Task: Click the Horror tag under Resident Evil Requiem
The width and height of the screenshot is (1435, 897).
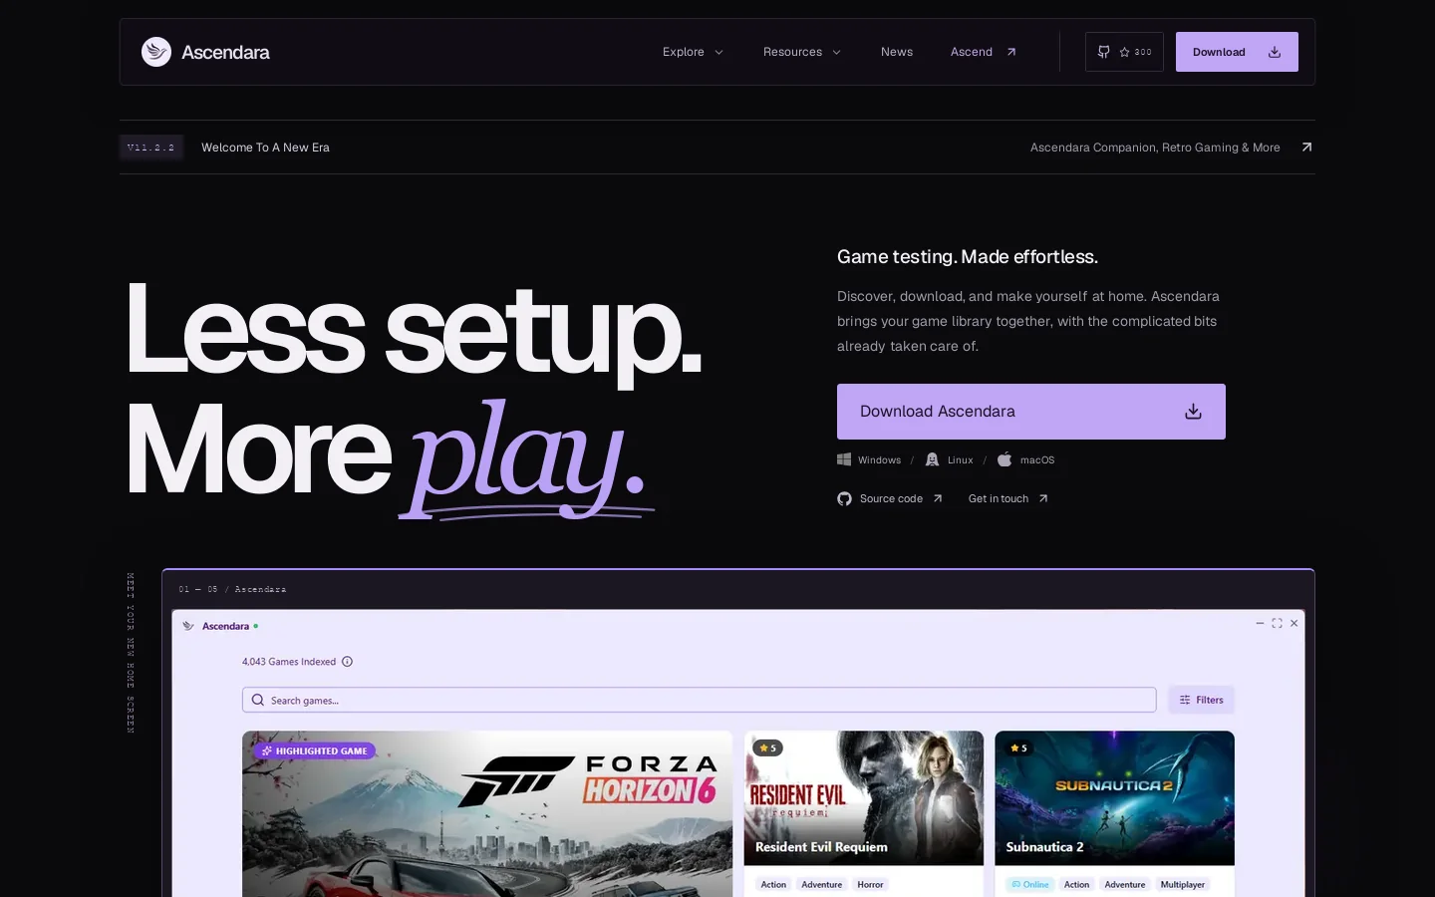Action: point(870,884)
